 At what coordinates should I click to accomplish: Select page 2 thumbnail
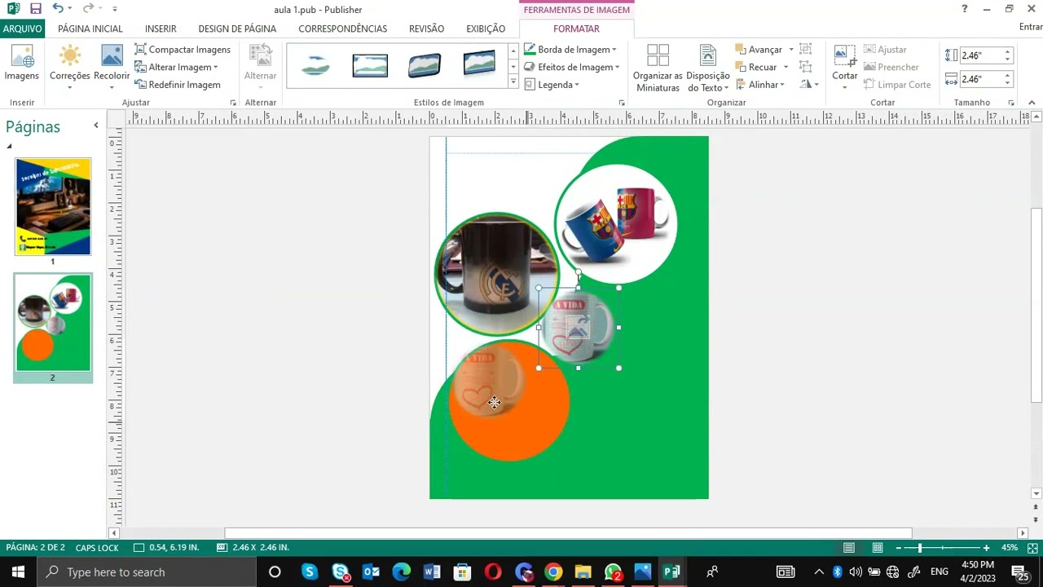pyautogui.click(x=53, y=323)
